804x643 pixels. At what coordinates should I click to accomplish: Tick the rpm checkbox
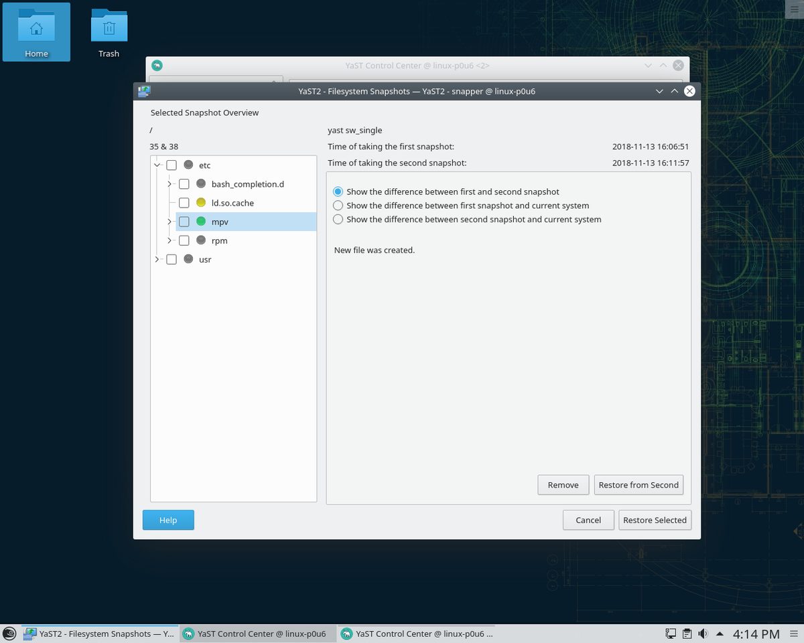click(184, 240)
